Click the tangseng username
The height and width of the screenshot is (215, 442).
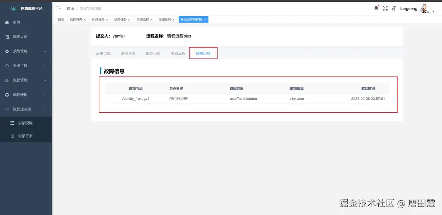[x=409, y=8]
